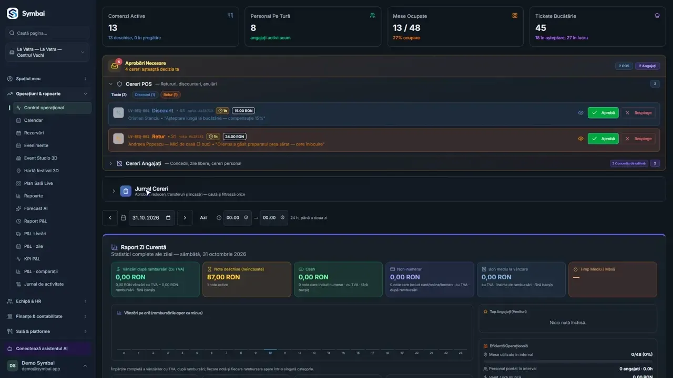Click the Comenzi Active cutlery icon

(x=230, y=16)
